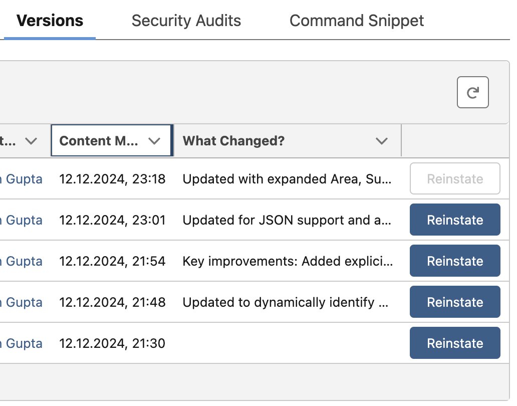
Task: Reinstate the version from 21:54
Action: (455, 261)
